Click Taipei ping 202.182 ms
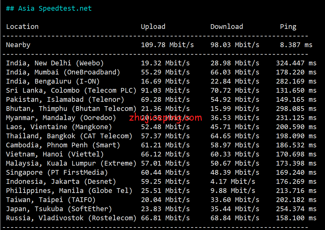This screenshot has width=325, height=230. pyautogui.click(x=296, y=200)
